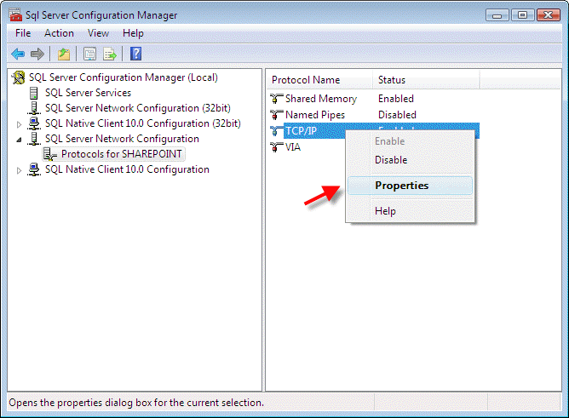Collapse SQL Server Network Configuration node
This screenshot has height=418, width=569.
tap(19, 140)
